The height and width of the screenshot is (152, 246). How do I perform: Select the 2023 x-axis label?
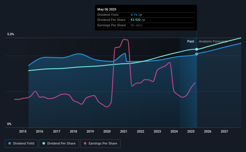pos(157,131)
